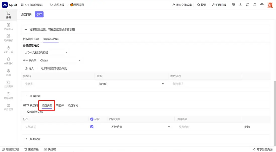Open 项目管理 in the sidebar
Viewport: 276px width, 152px height.
click(x=9, y=107)
